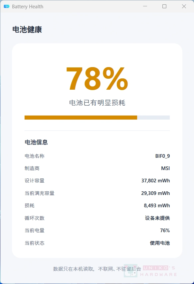
Task: Click the full charge capacity 29,309 mWh
Action: tap(155, 193)
